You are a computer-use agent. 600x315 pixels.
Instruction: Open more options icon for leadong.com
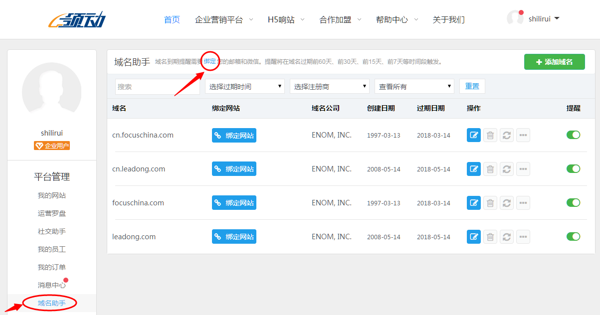523,236
